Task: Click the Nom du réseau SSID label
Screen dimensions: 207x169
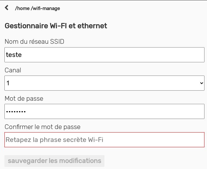Action: [x=34, y=42]
